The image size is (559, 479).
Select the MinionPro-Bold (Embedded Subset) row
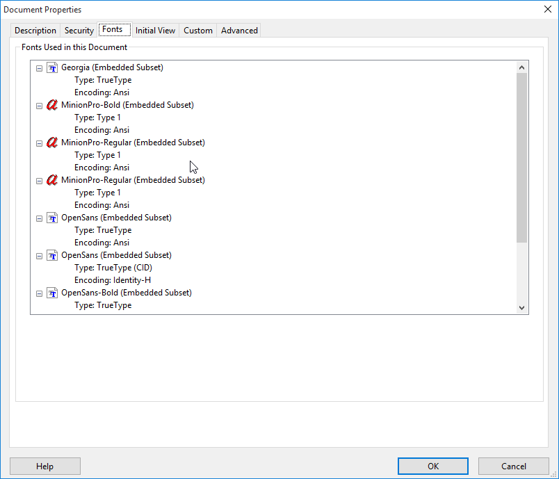[127, 105]
